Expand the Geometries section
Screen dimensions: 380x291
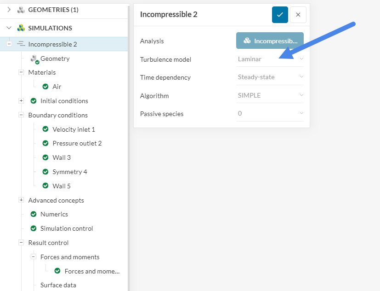9,9
